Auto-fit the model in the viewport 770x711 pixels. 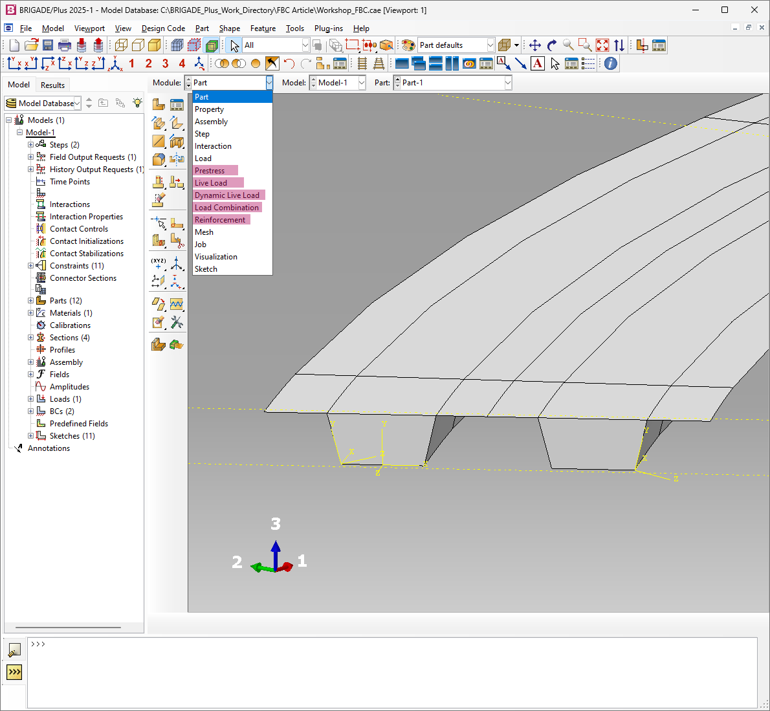(602, 45)
